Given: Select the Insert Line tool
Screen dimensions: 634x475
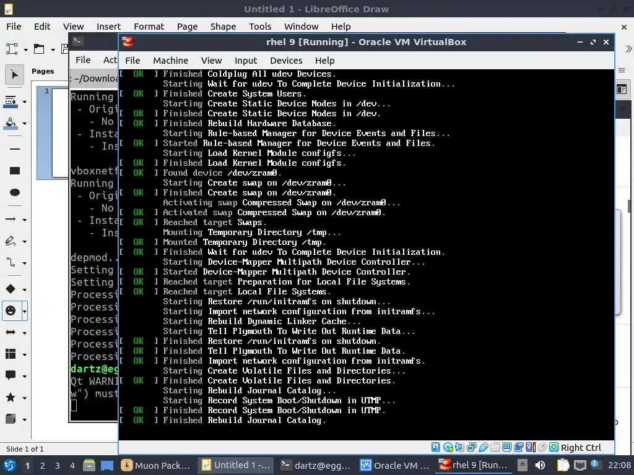Looking at the screenshot, I should tap(15, 149).
